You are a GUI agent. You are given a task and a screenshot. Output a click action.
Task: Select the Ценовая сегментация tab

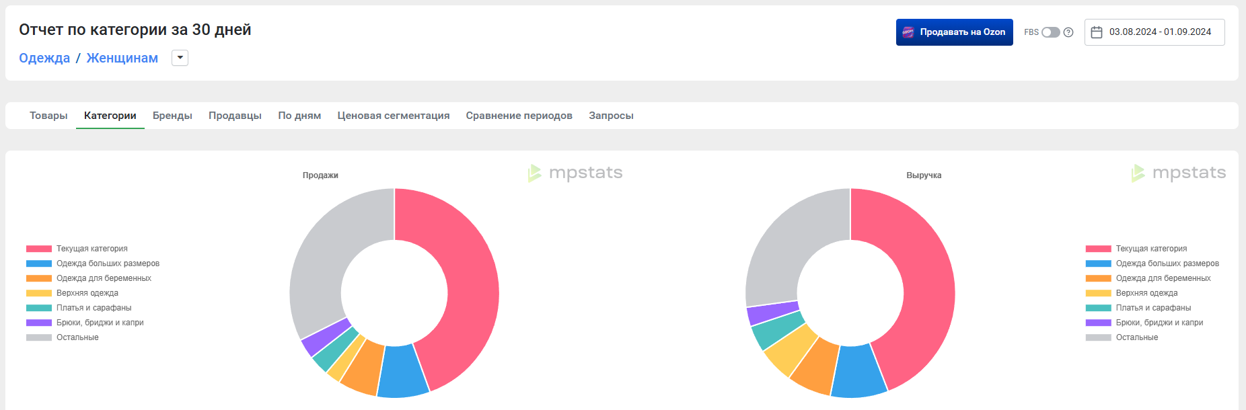click(x=394, y=116)
